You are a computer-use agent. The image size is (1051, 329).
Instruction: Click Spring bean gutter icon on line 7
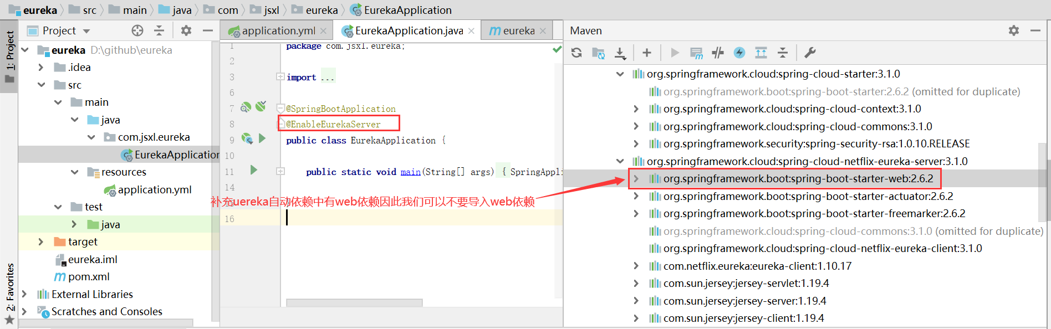pyautogui.click(x=246, y=106)
